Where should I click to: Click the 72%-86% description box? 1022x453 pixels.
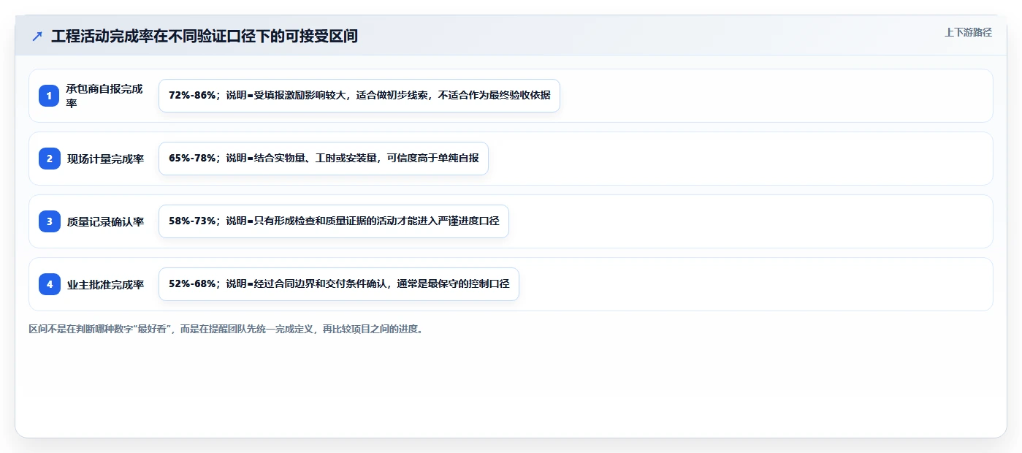359,96
